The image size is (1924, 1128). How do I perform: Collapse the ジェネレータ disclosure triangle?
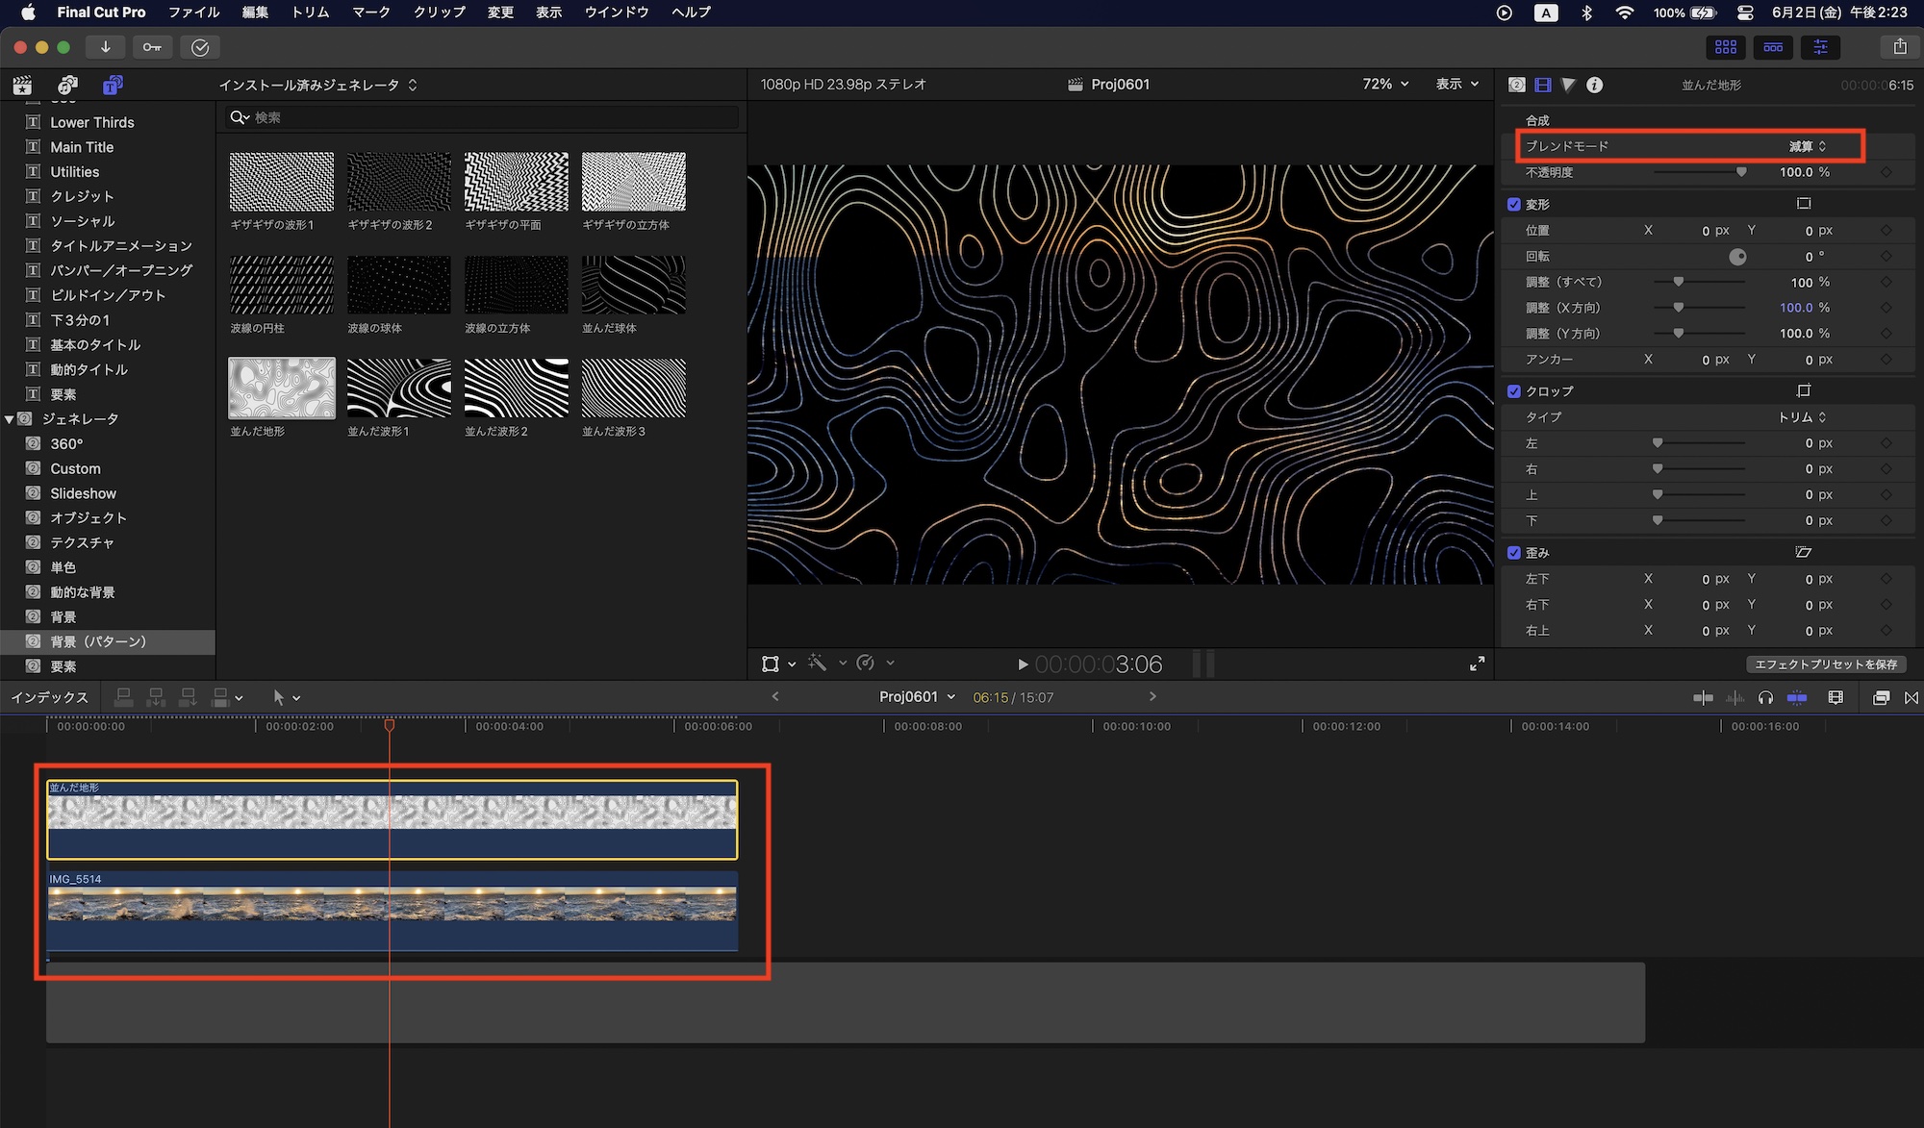click(x=10, y=419)
